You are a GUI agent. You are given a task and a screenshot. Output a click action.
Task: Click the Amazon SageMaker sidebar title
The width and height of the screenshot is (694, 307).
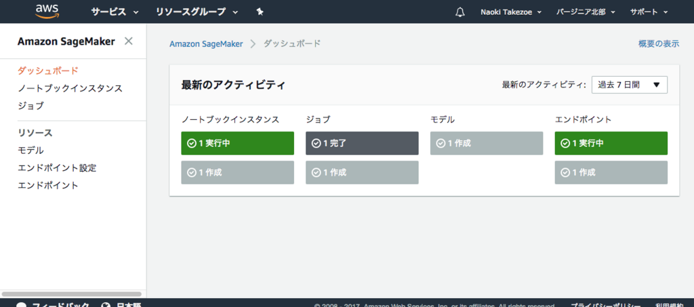click(x=66, y=41)
